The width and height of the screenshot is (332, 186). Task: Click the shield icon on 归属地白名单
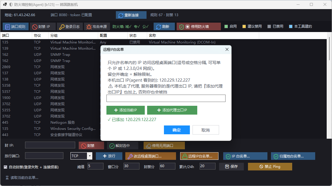tap(276, 156)
